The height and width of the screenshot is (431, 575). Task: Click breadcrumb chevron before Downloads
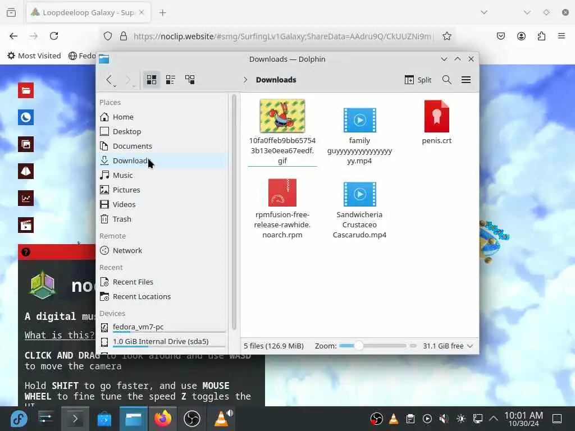tap(245, 80)
